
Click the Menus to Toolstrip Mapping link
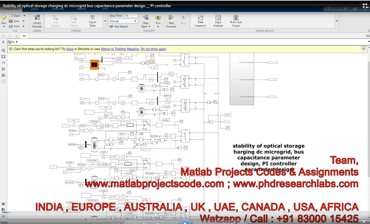point(120,49)
